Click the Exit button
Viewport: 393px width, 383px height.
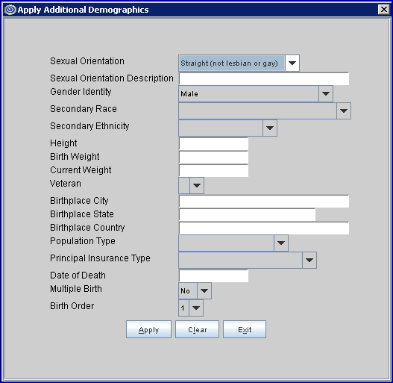pyautogui.click(x=245, y=329)
